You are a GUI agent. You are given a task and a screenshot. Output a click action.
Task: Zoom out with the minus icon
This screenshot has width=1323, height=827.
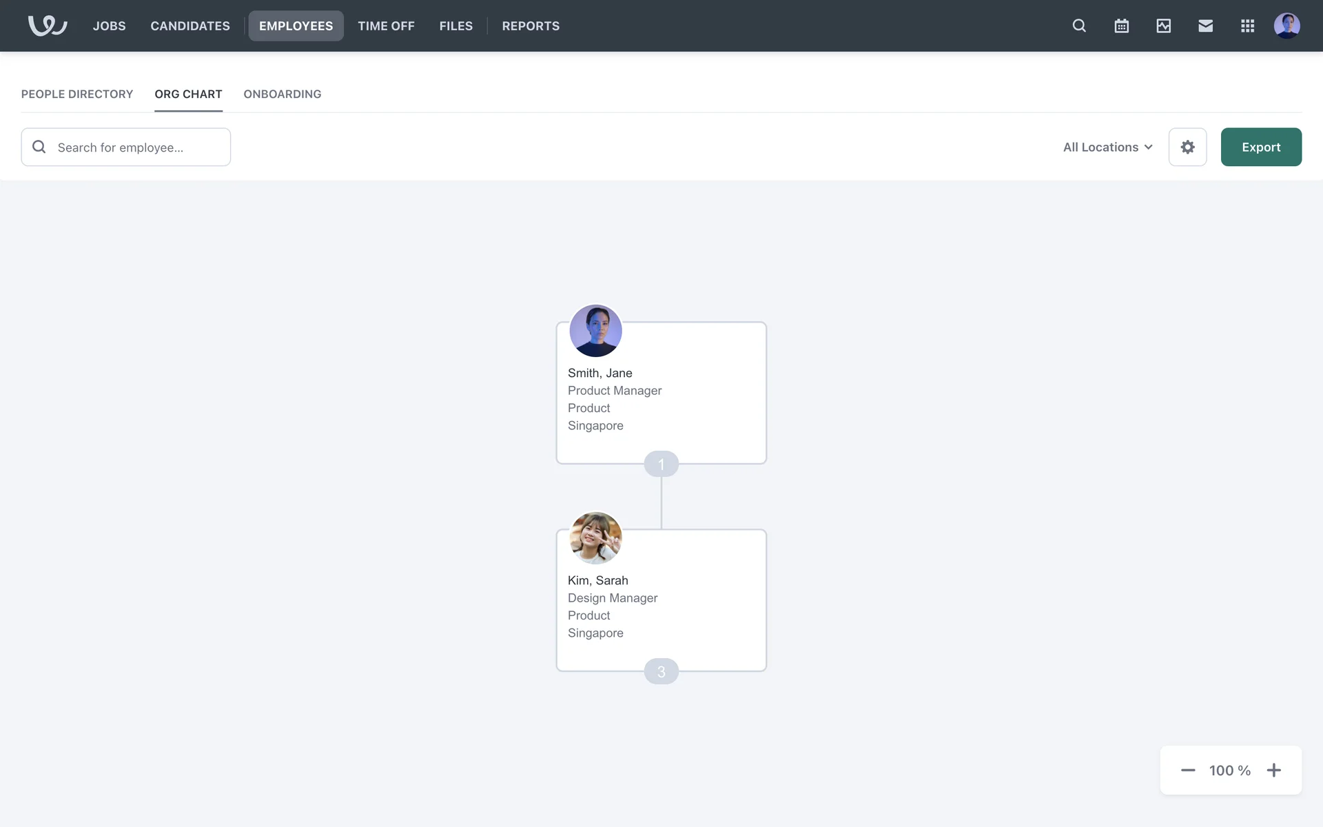1188,770
